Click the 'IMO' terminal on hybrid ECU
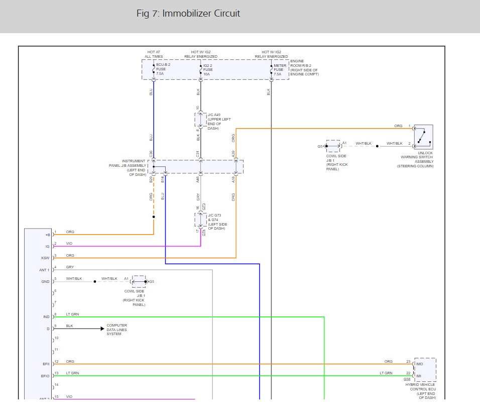Screen dimensions: 480x416 [419, 364]
